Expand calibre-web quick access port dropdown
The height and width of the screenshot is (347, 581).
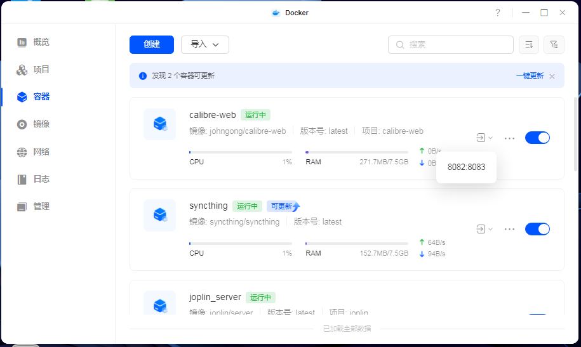click(x=484, y=138)
